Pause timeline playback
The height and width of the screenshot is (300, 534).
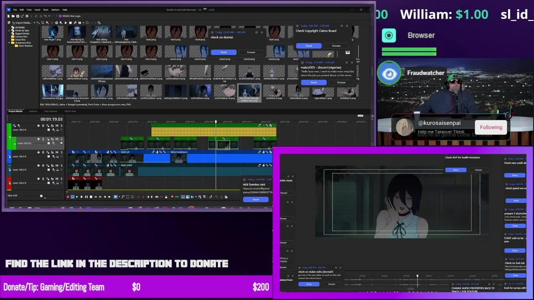[86, 197]
